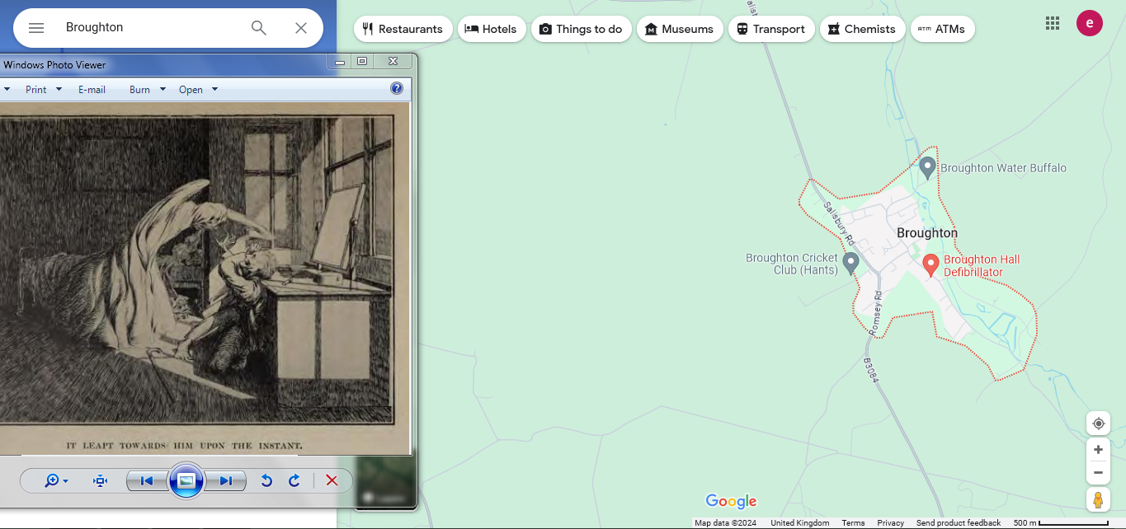Show Museums on the map
This screenshot has height=529, width=1126.
point(680,29)
